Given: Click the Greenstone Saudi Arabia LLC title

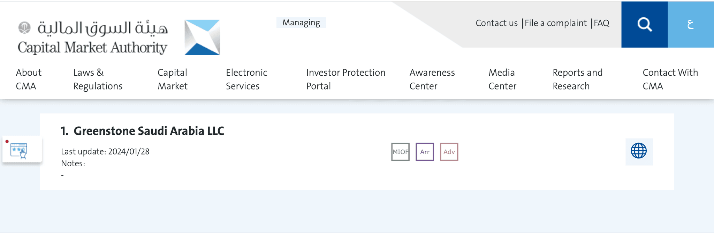Looking at the screenshot, I should tap(149, 131).
